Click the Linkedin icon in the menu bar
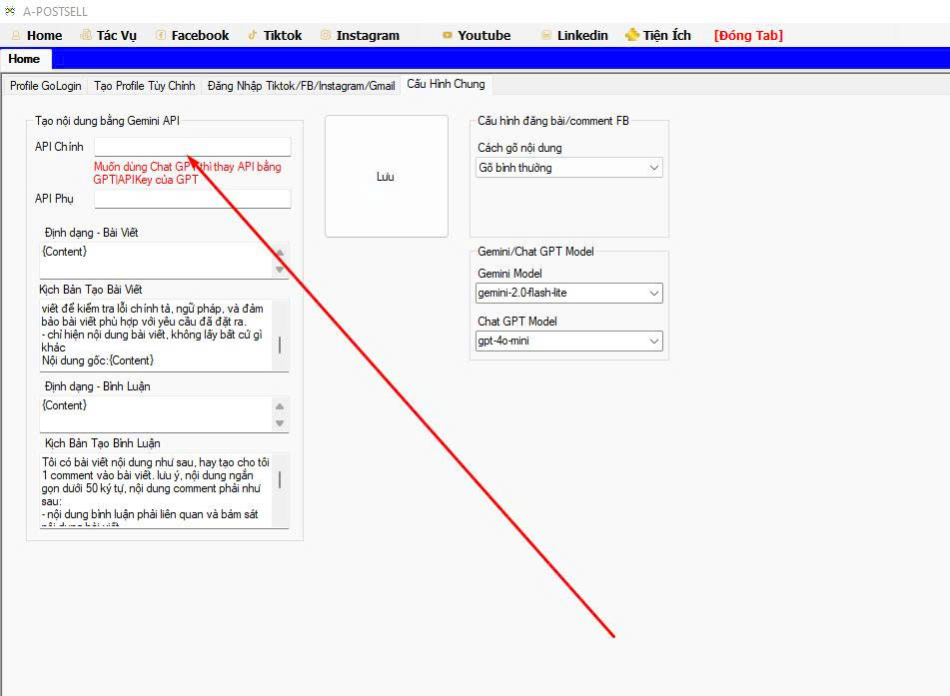950x696 pixels. click(545, 35)
